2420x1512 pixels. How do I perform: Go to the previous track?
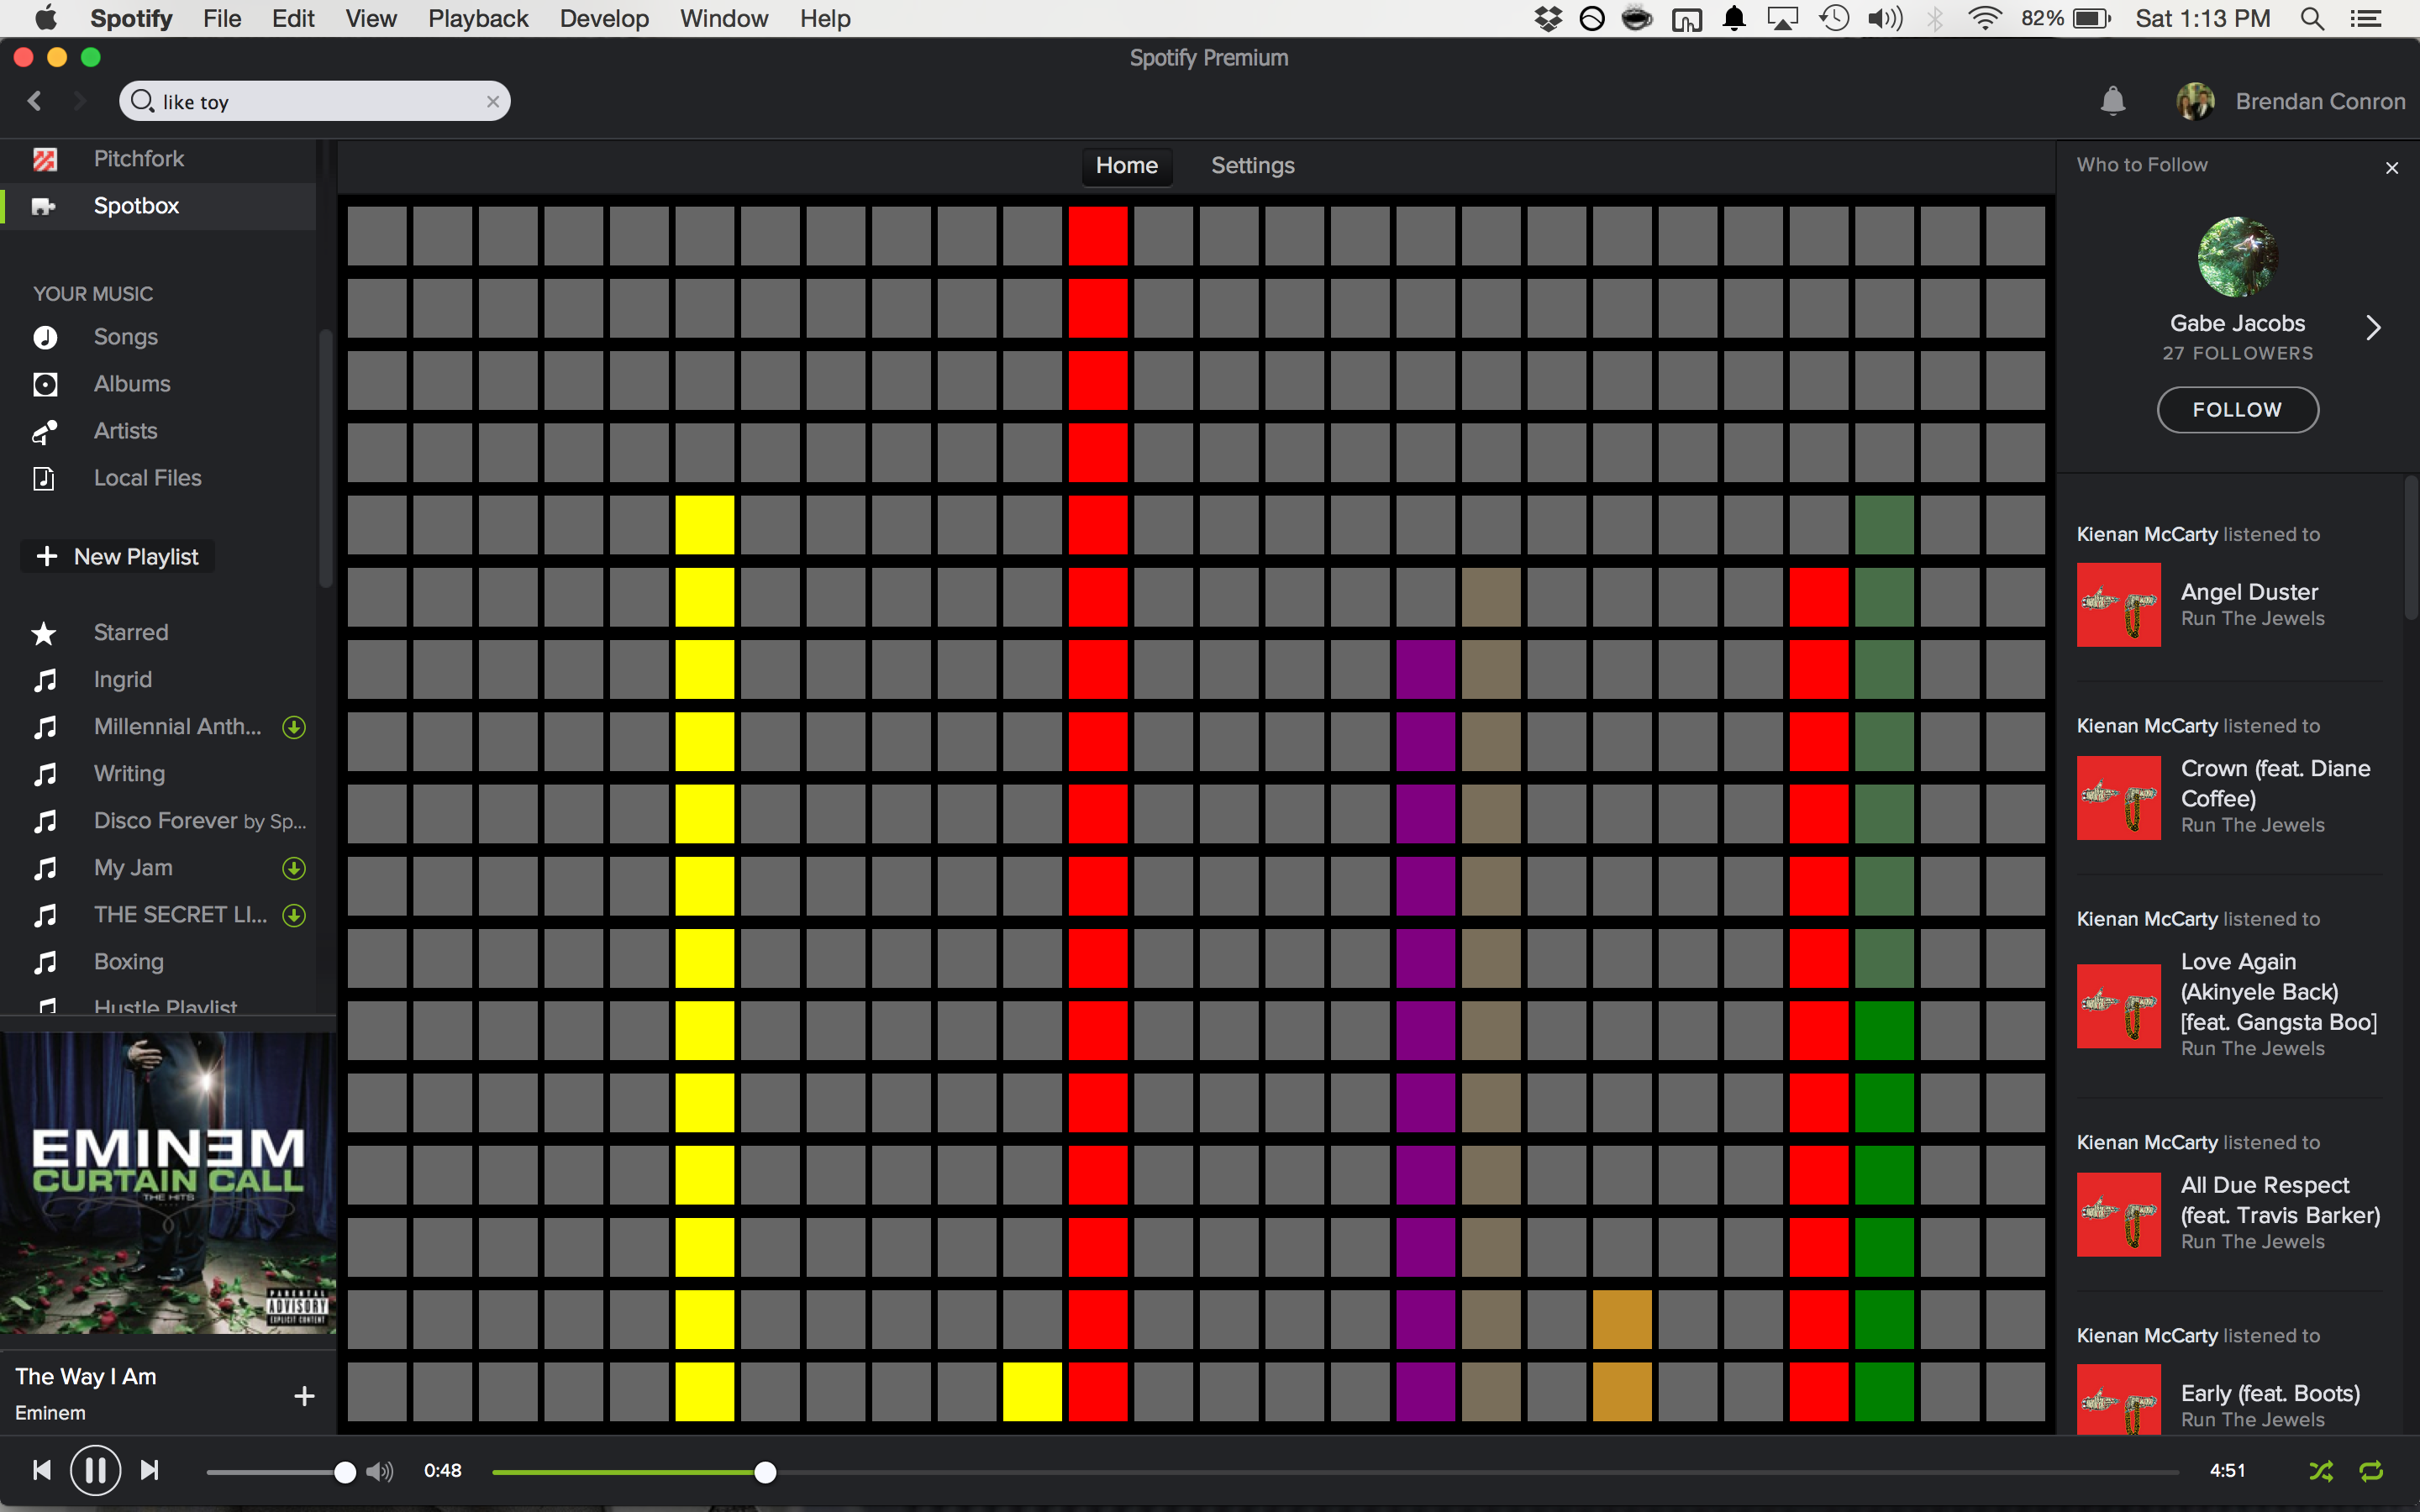(41, 1470)
